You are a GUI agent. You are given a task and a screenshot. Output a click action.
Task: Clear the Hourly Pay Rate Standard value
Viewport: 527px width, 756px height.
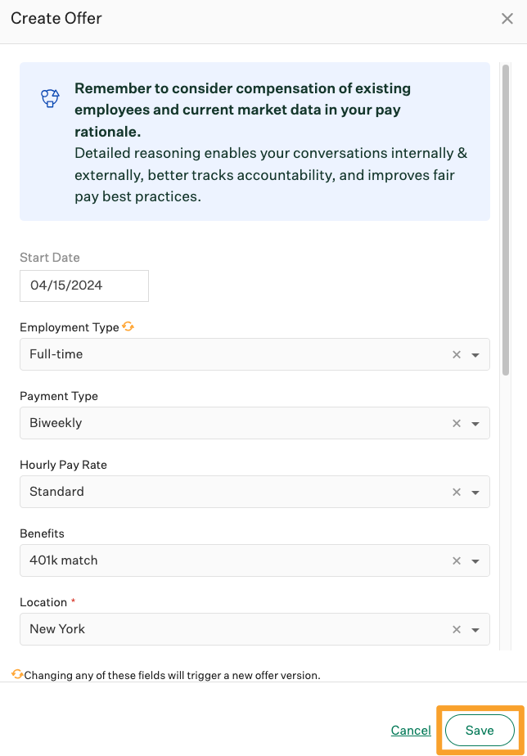coord(457,493)
